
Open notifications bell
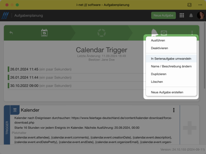click(x=191, y=15)
